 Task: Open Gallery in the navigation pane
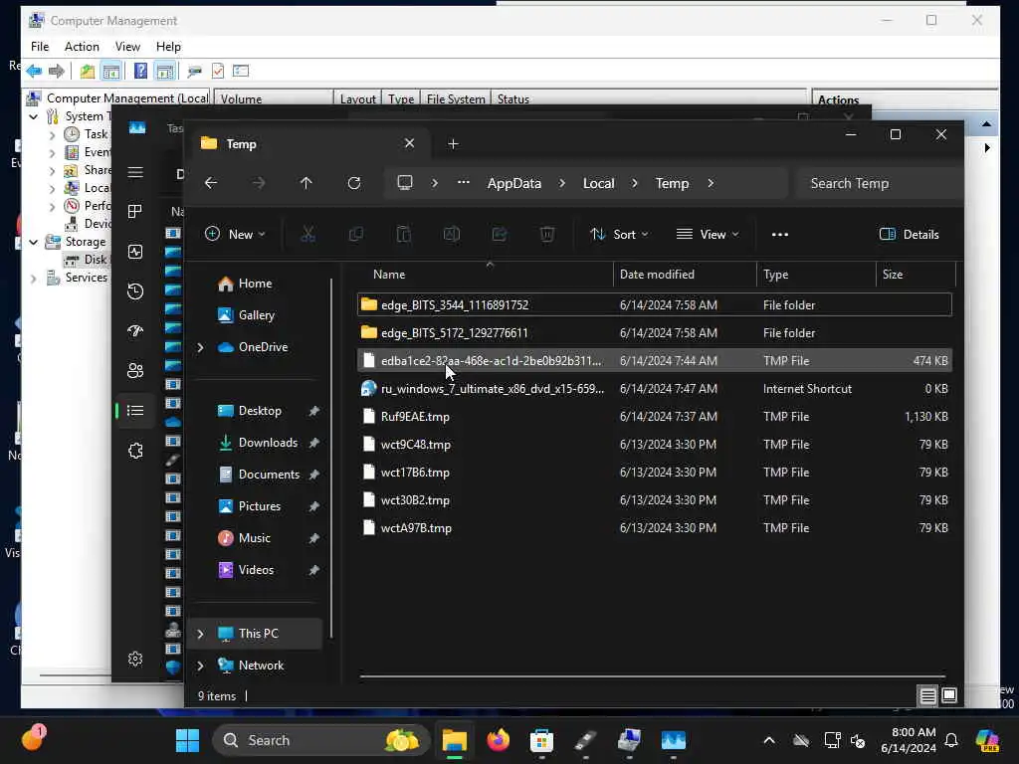(247, 315)
